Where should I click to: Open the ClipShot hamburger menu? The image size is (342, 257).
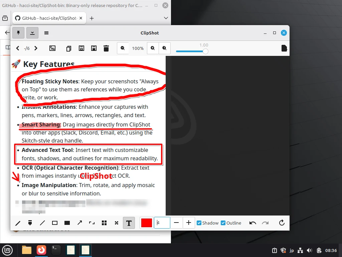pyautogui.click(x=46, y=33)
